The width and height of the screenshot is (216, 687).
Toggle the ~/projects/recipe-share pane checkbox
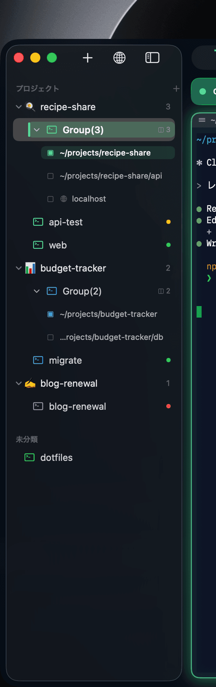51,153
